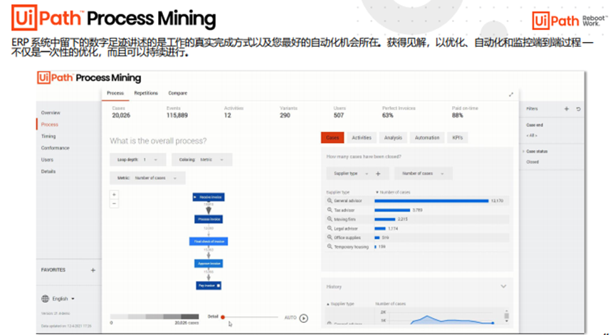
Task: Select Process in the left sidebar
Action: [49, 124]
